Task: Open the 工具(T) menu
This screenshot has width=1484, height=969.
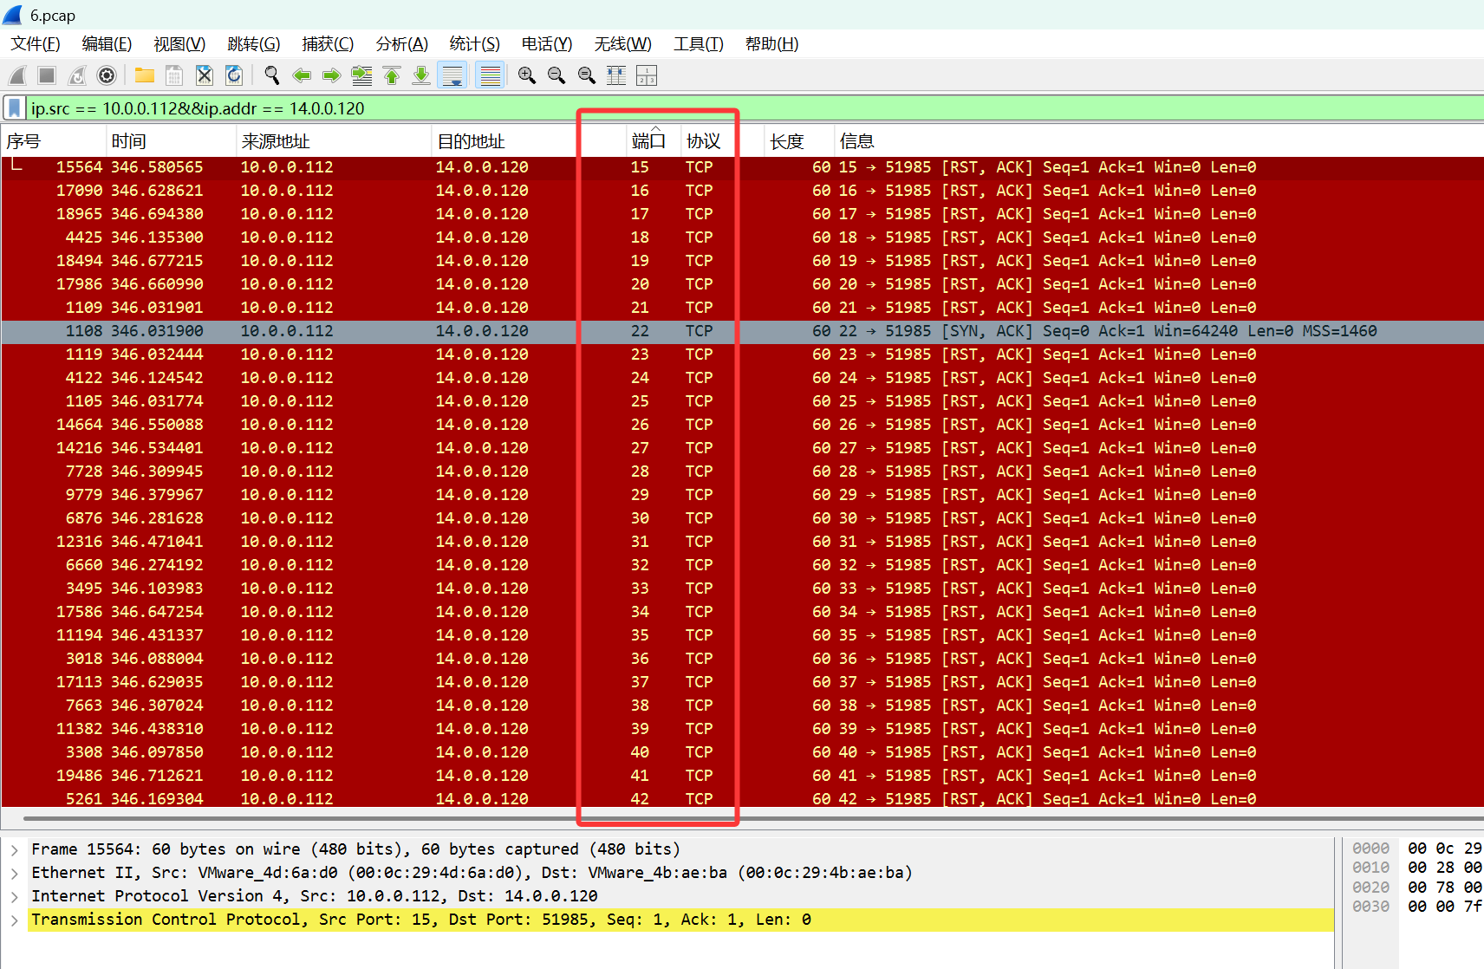Action: (x=699, y=44)
